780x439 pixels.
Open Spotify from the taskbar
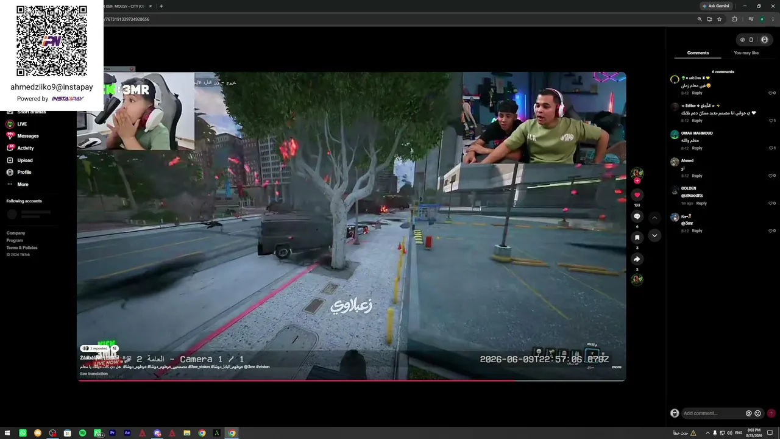point(82,433)
